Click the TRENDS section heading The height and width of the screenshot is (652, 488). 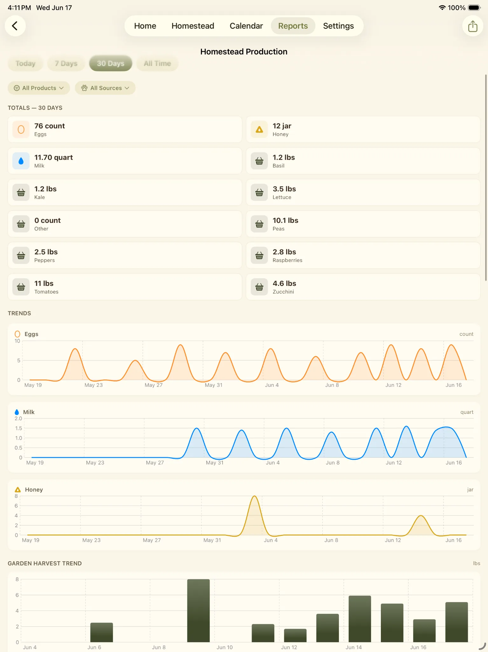coord(19,313)
